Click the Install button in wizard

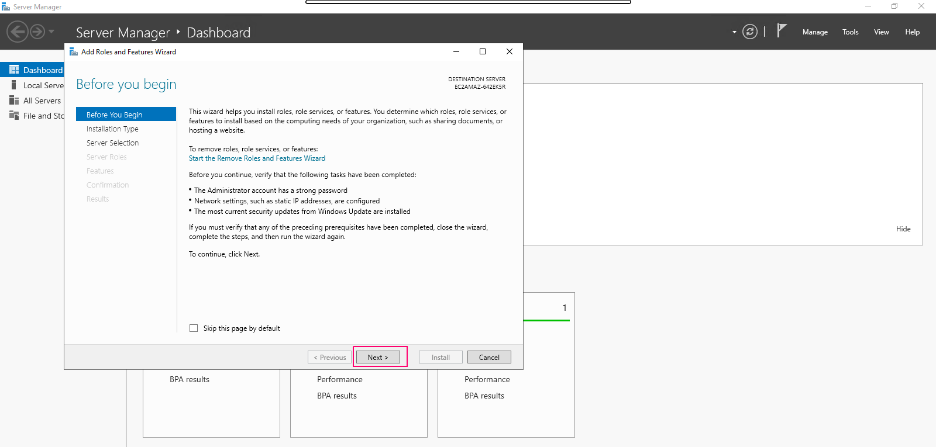coord(441,357)
